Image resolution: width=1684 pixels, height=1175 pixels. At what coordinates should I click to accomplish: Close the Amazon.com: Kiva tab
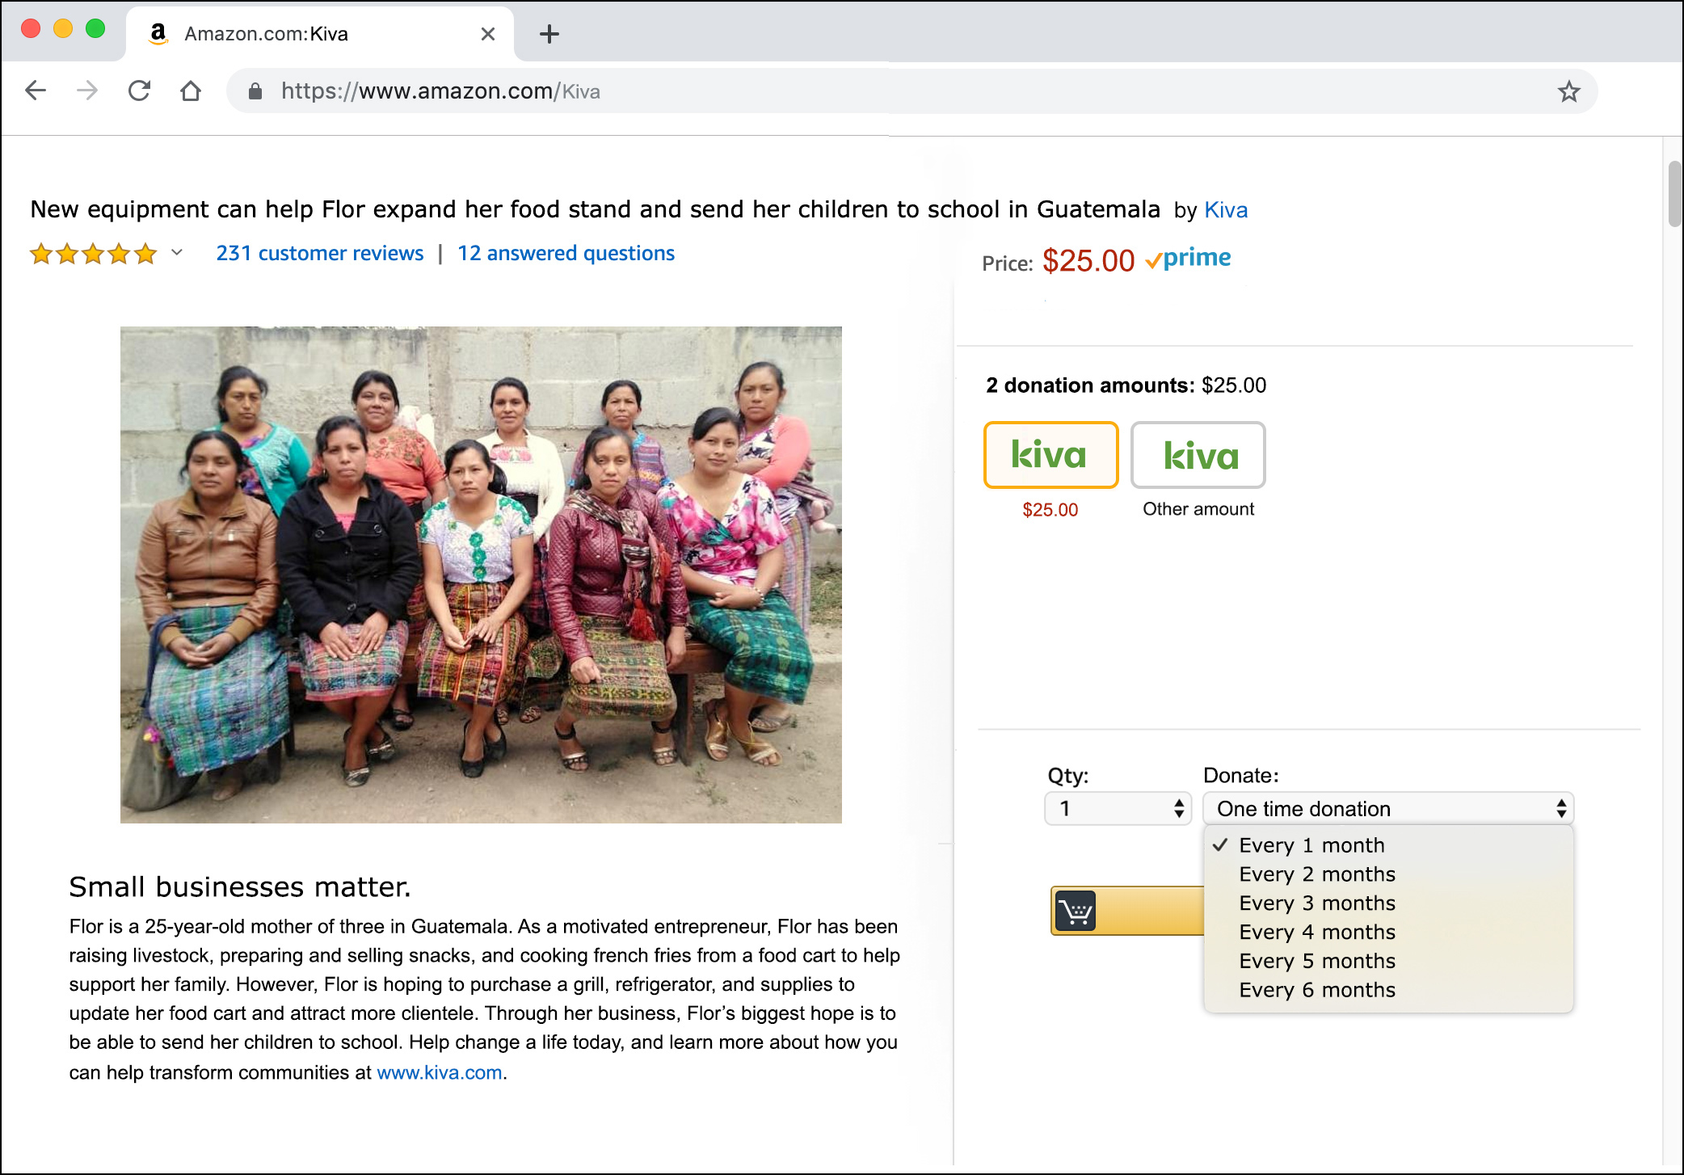pos(488,34)
